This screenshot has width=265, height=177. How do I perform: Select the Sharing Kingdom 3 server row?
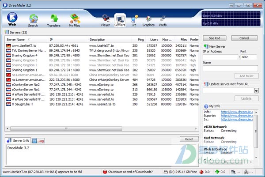pyautogui.click(x=102, y=60)
